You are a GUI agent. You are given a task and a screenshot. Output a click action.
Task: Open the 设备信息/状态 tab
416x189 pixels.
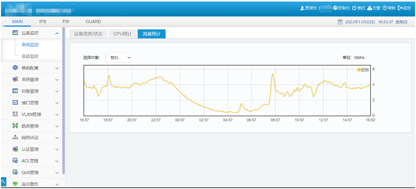coord(88,34)
